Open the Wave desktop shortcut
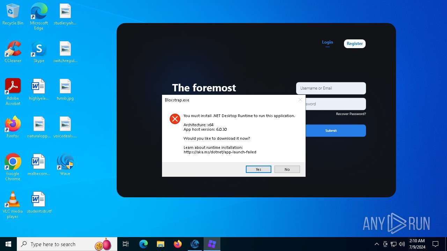The height and width of the screenshot is (251, 447). coord(65,165)
